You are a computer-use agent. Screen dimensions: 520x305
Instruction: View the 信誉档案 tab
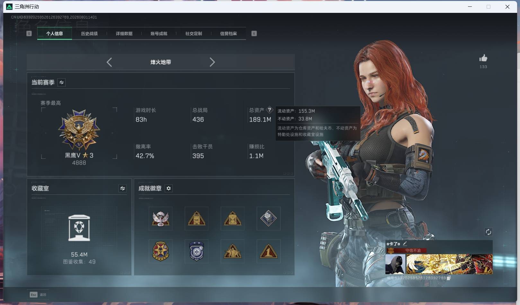228,33
